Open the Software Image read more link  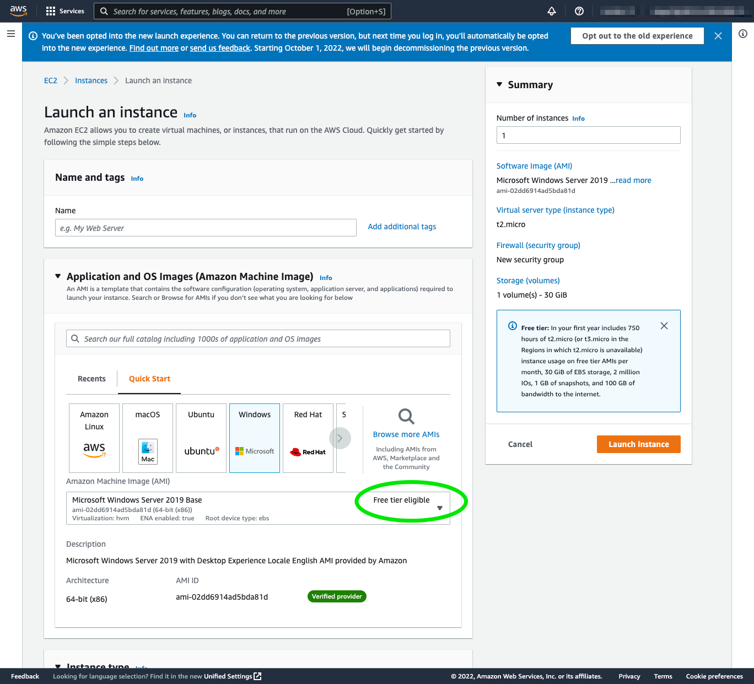[x=633, y=180]
